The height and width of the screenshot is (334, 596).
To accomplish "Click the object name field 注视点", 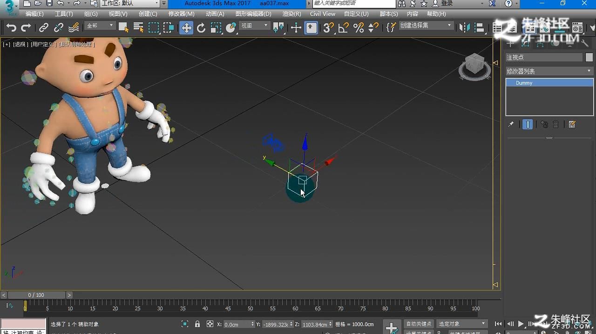I will coord(544,57).
